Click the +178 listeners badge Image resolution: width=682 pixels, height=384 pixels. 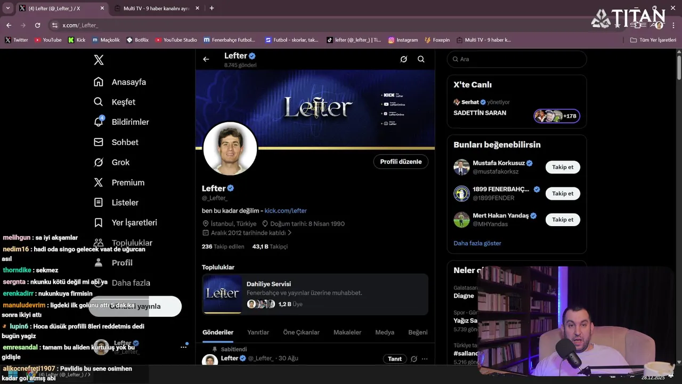pyautogui.click(x=557, y=116)
